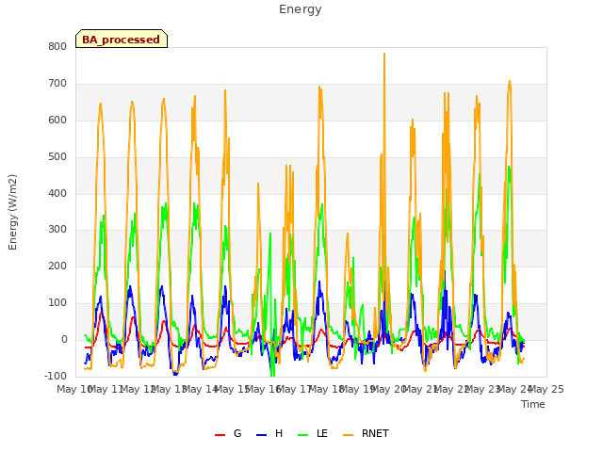Image resolution: width=603 pixels, height=452 pixels.
Task: Click the Time x-axis label
Action: (x=533, y=404)
